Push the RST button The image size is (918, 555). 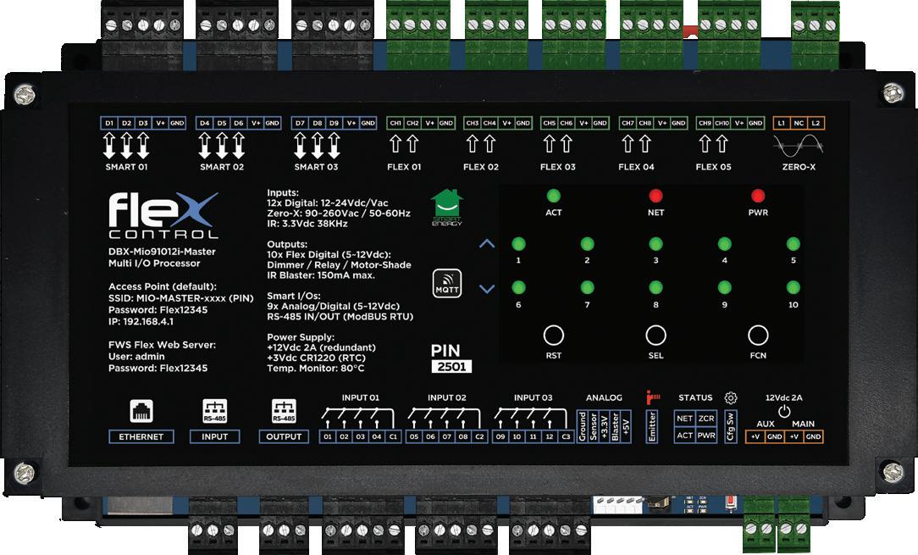click(x=553, y=336)
